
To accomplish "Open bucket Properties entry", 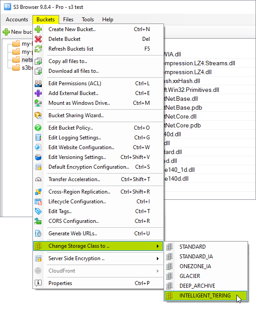I will (x=98, y=283).
